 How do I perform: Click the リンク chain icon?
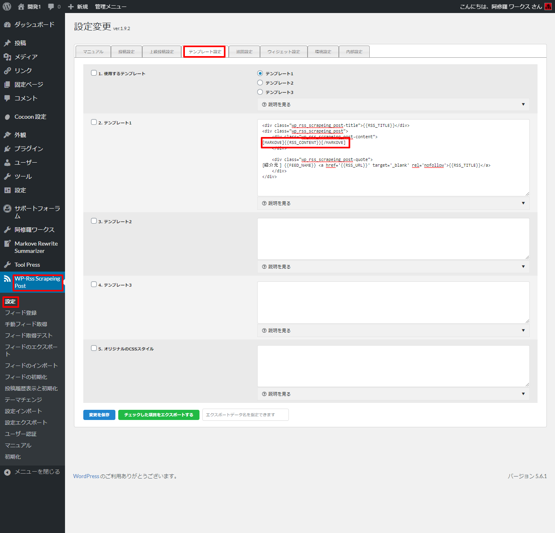pos(7,71)
